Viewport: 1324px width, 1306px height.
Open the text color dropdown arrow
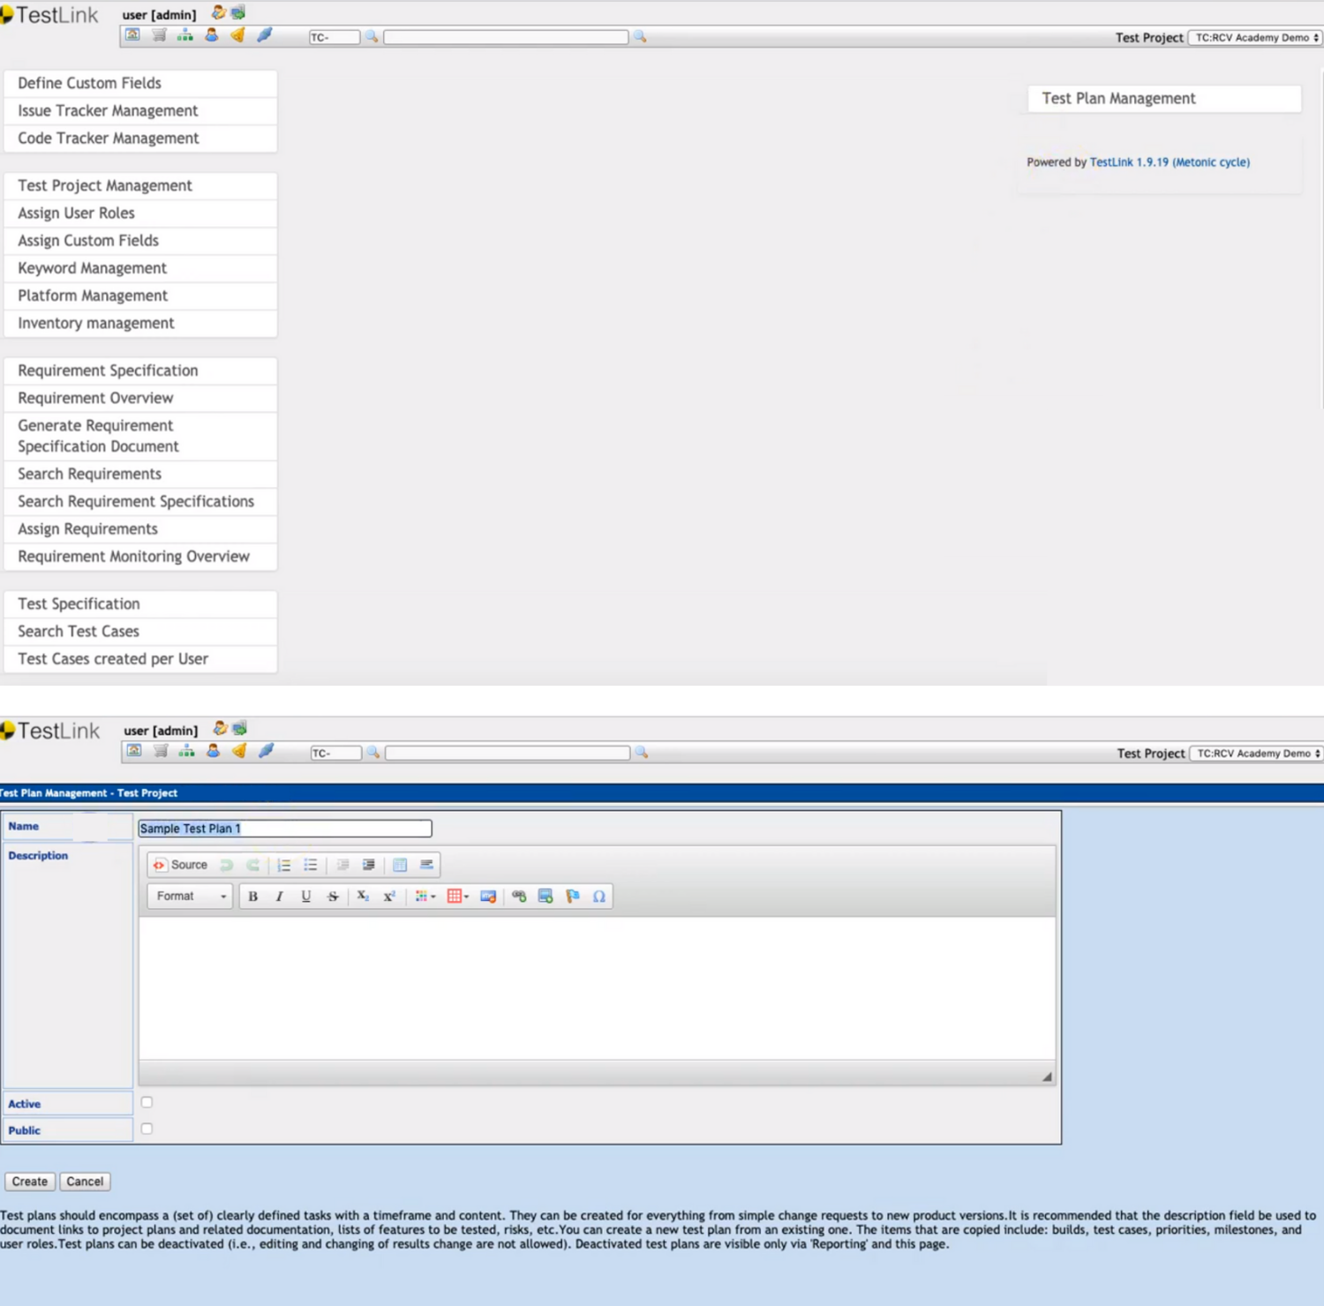click(x=433, y=897)
